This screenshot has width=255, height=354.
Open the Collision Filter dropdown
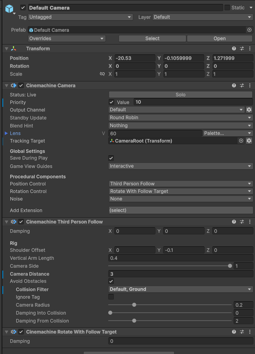(181, 289)
